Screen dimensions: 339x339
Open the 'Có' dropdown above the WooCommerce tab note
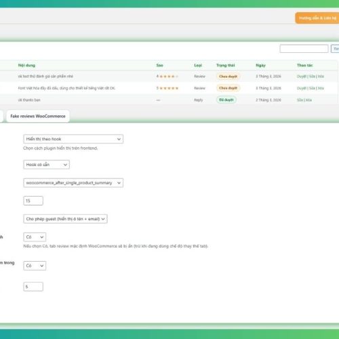(35, 237)
